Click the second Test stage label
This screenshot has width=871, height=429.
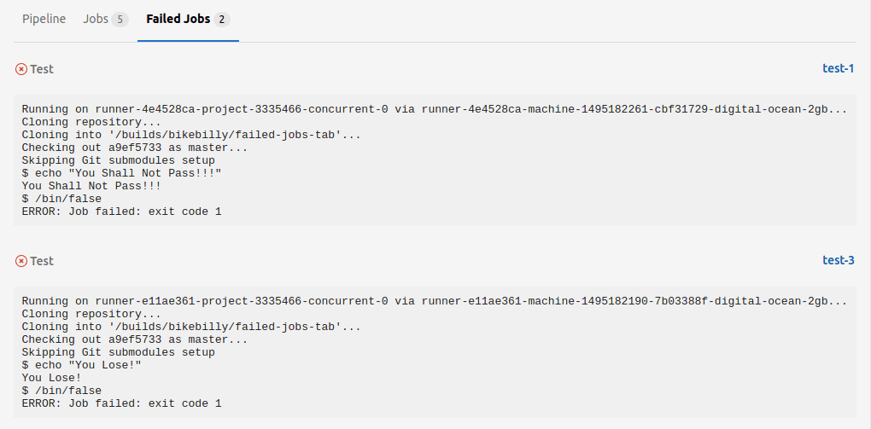(x=42, y=261)
